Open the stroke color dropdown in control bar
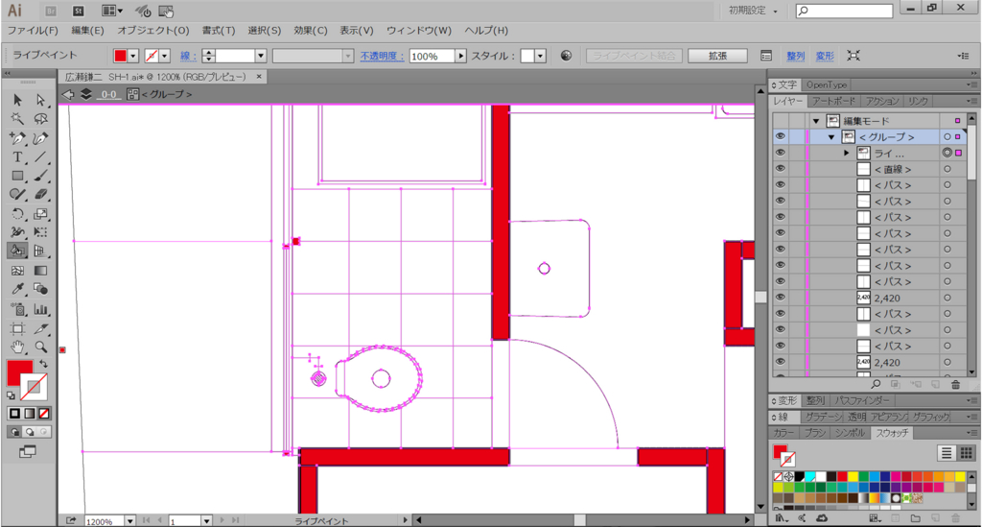982x527 pixels. [164, 56]
